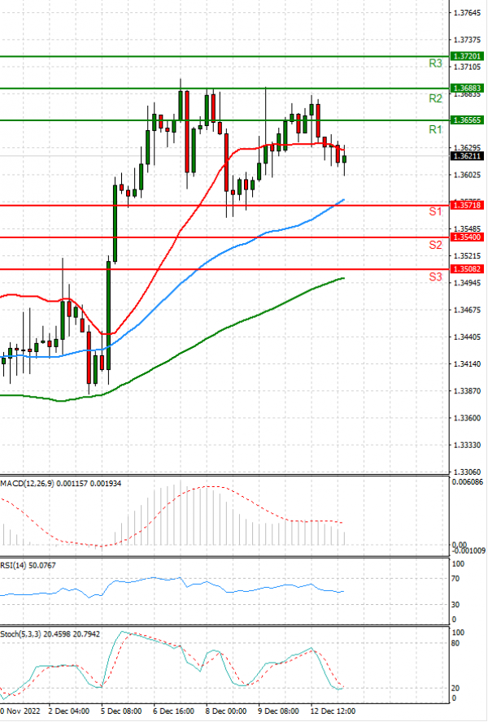
Task: Click the 1.35215 price scale value
Action: click(467, 255)
